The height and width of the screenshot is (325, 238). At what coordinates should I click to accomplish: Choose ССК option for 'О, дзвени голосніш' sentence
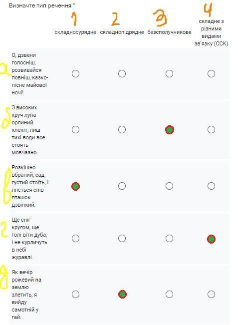coord(211,73)
